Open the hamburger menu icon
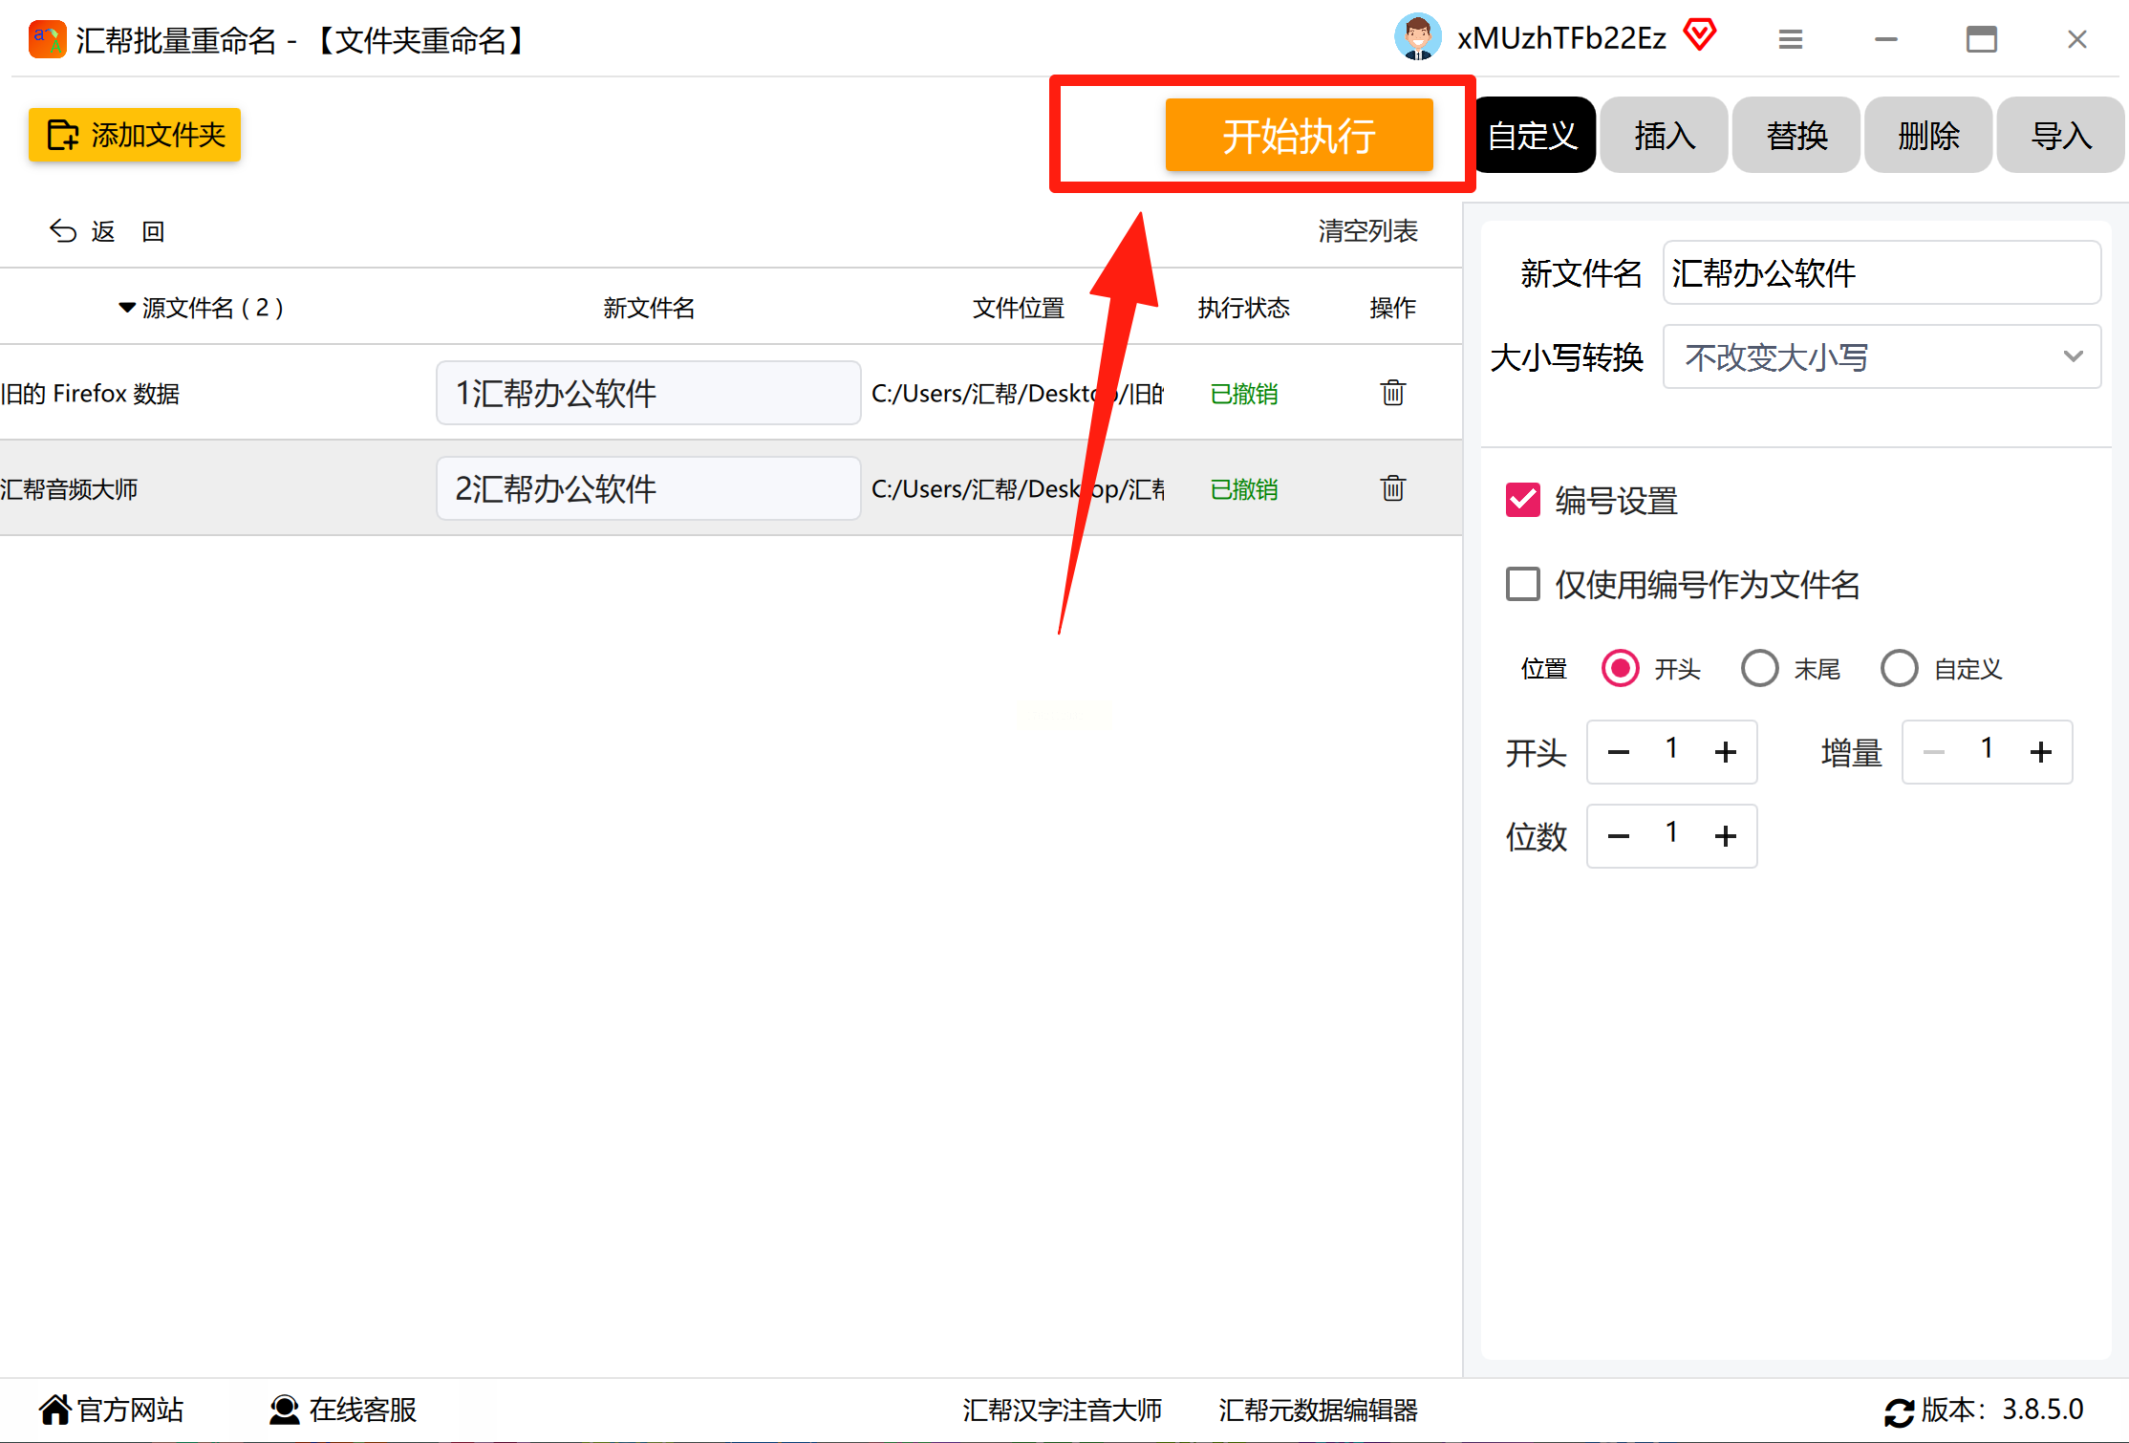This screenshot has width=2129, height=1443. pyautogui.click(x=1790, y=39)
